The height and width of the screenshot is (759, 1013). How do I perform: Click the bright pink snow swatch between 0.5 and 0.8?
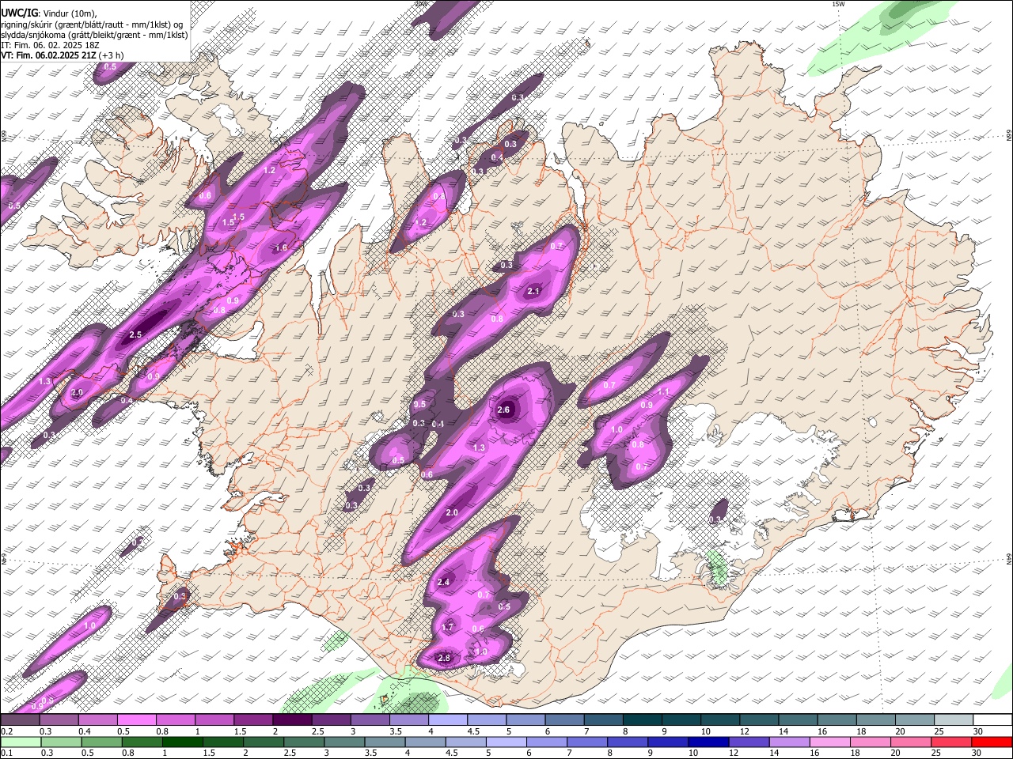pyautogui.click(x=136, y=719)
